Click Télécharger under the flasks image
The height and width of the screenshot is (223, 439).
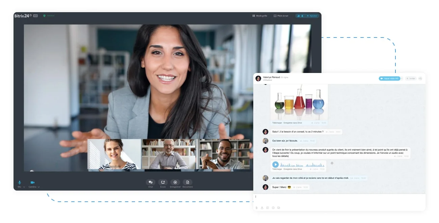click(x=277, y=123)
